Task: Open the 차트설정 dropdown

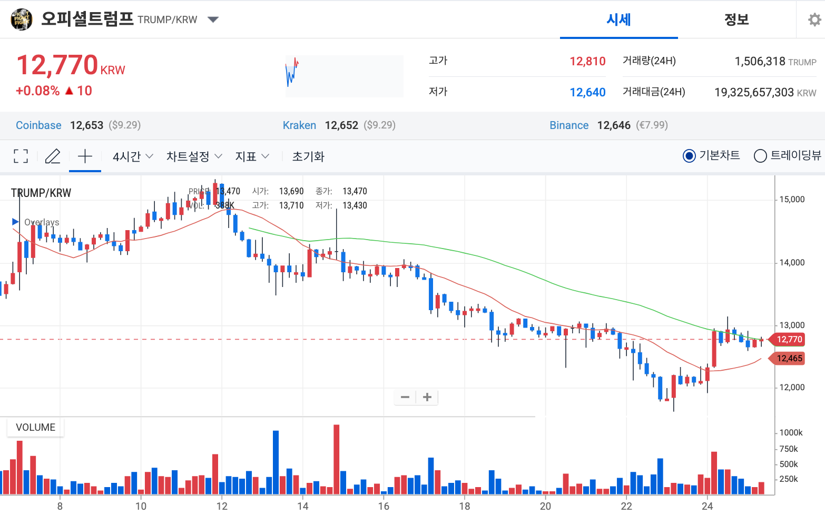Action: [194, 156]
